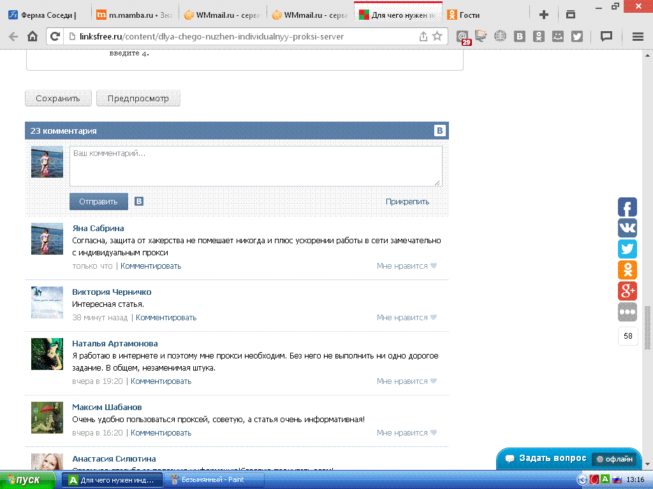Image resolution: width=653 pixels, height=489 pixels.
Task: Click Наталья Артамонова's avatar thumbnail
Action: pos(47,354)
